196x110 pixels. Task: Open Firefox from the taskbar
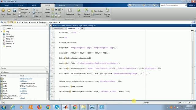coord(39,107)
